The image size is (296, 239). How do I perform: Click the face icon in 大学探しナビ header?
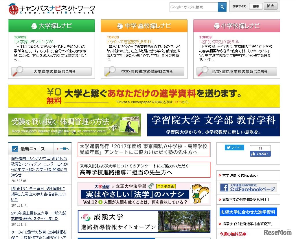tap(34, 26)
